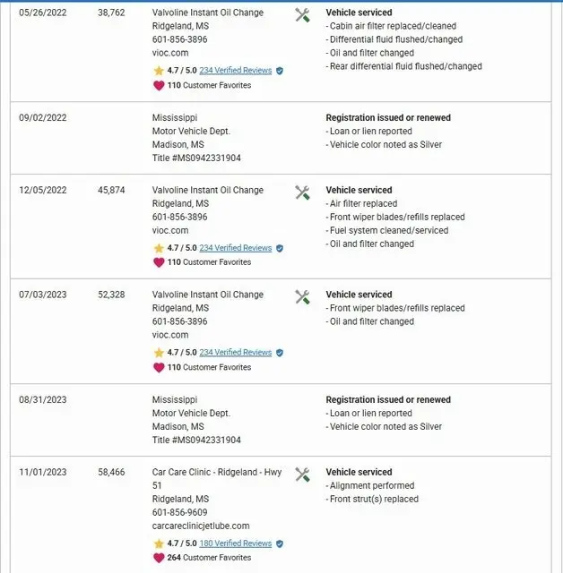
Task: Click the star rating icon for Car Care Clinic
Action: click(159, 543)
